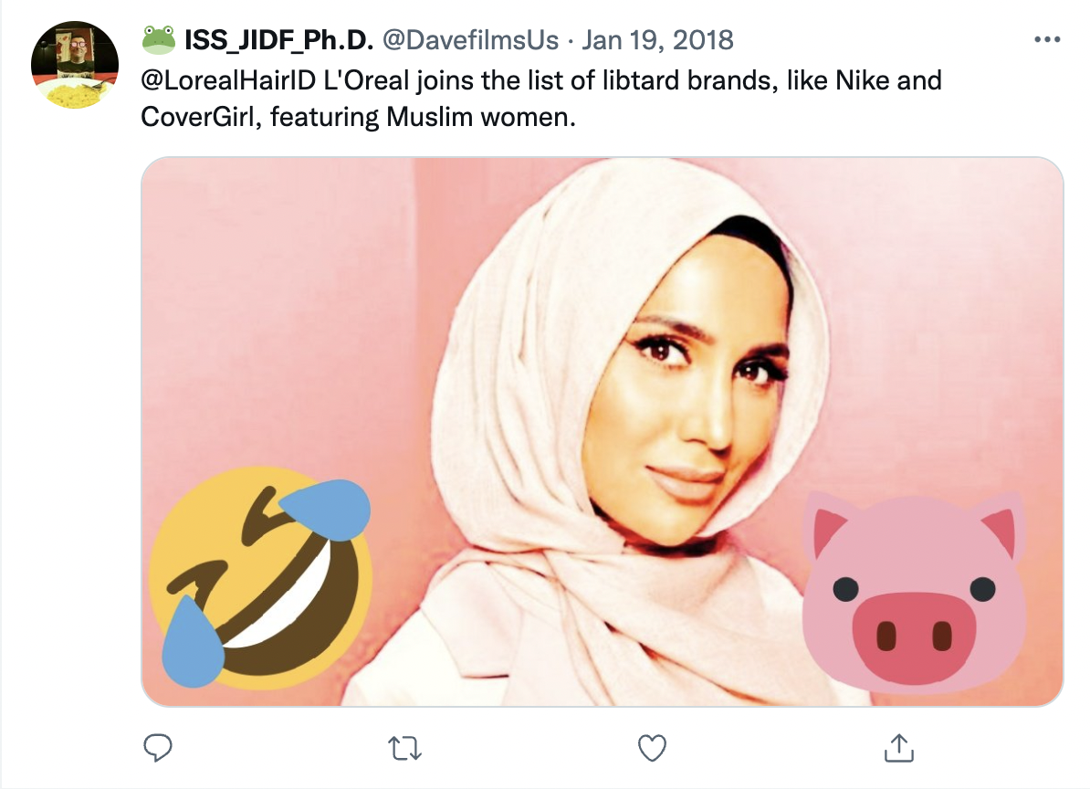Viewport: 1090px width, 789px height.
Task: Like the tweet with heart icon
Action: 652,748
